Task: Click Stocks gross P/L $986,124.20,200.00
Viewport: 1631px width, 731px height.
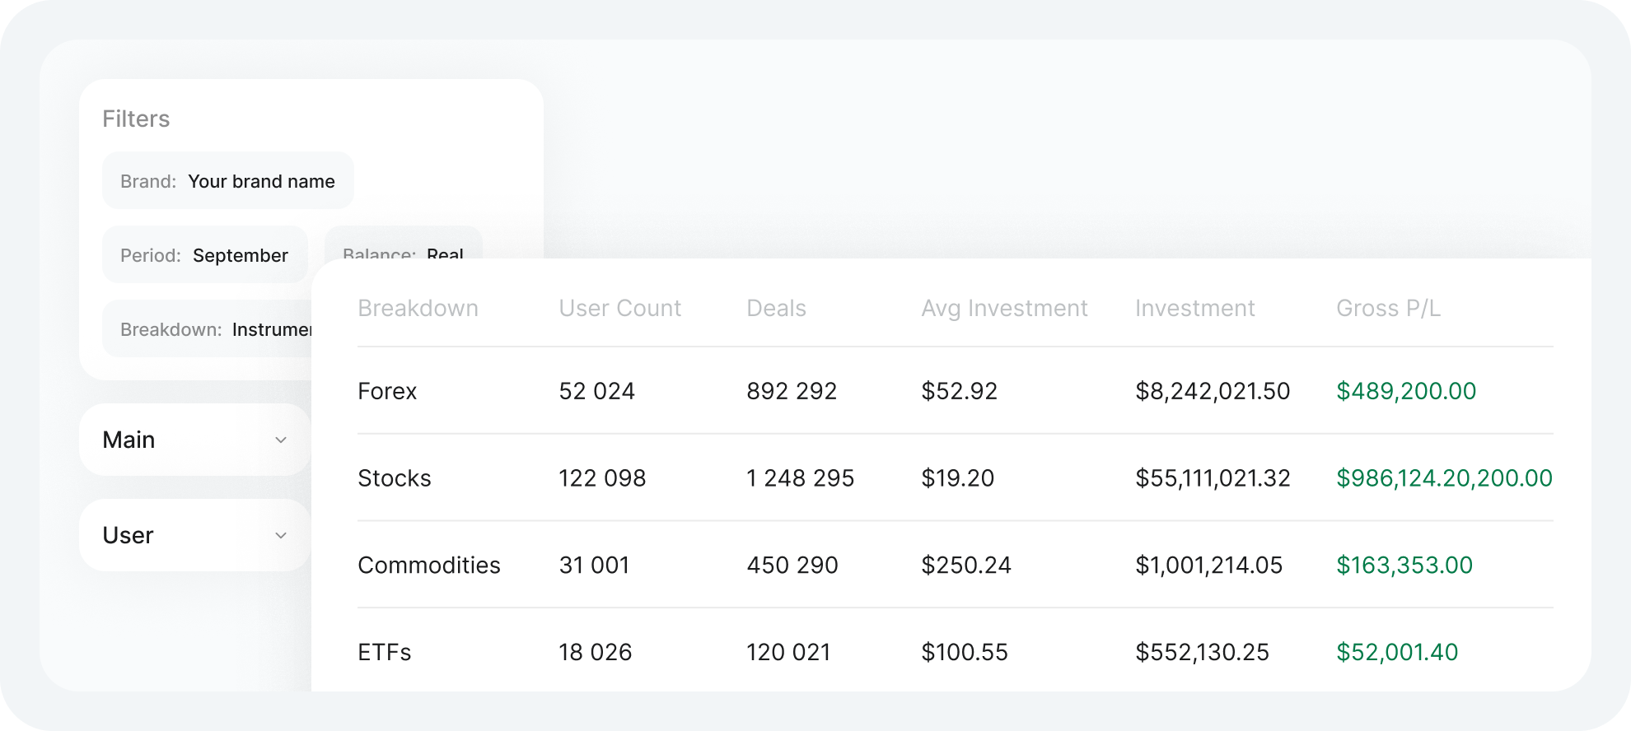Action: (x=1444, y=478)
